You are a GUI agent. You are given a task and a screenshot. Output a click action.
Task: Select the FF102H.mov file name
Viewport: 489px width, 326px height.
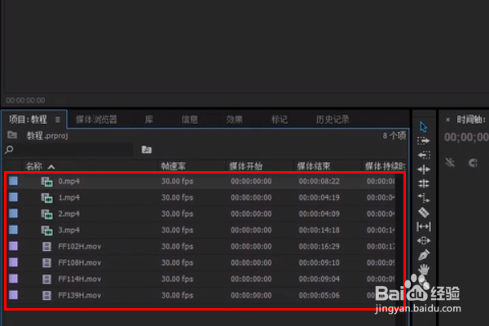pos(80,246)
